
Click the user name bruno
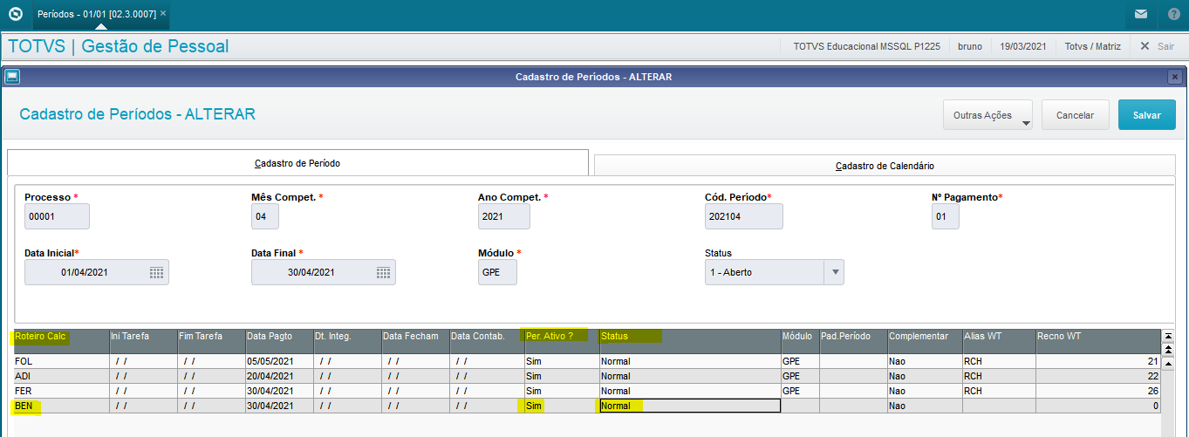coord(970,46)
